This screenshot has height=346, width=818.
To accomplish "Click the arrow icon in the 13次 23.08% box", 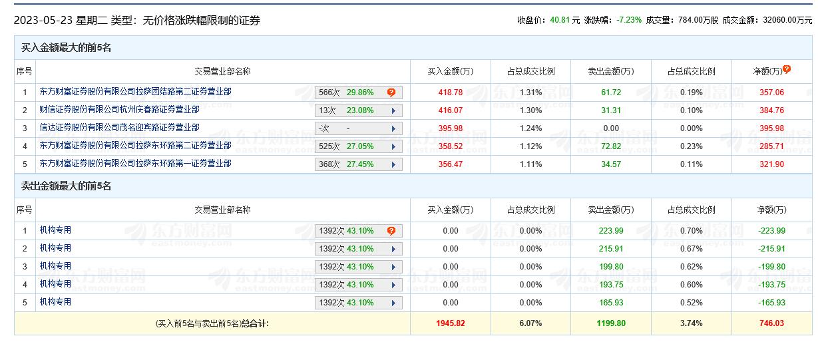I will [393, 110].
